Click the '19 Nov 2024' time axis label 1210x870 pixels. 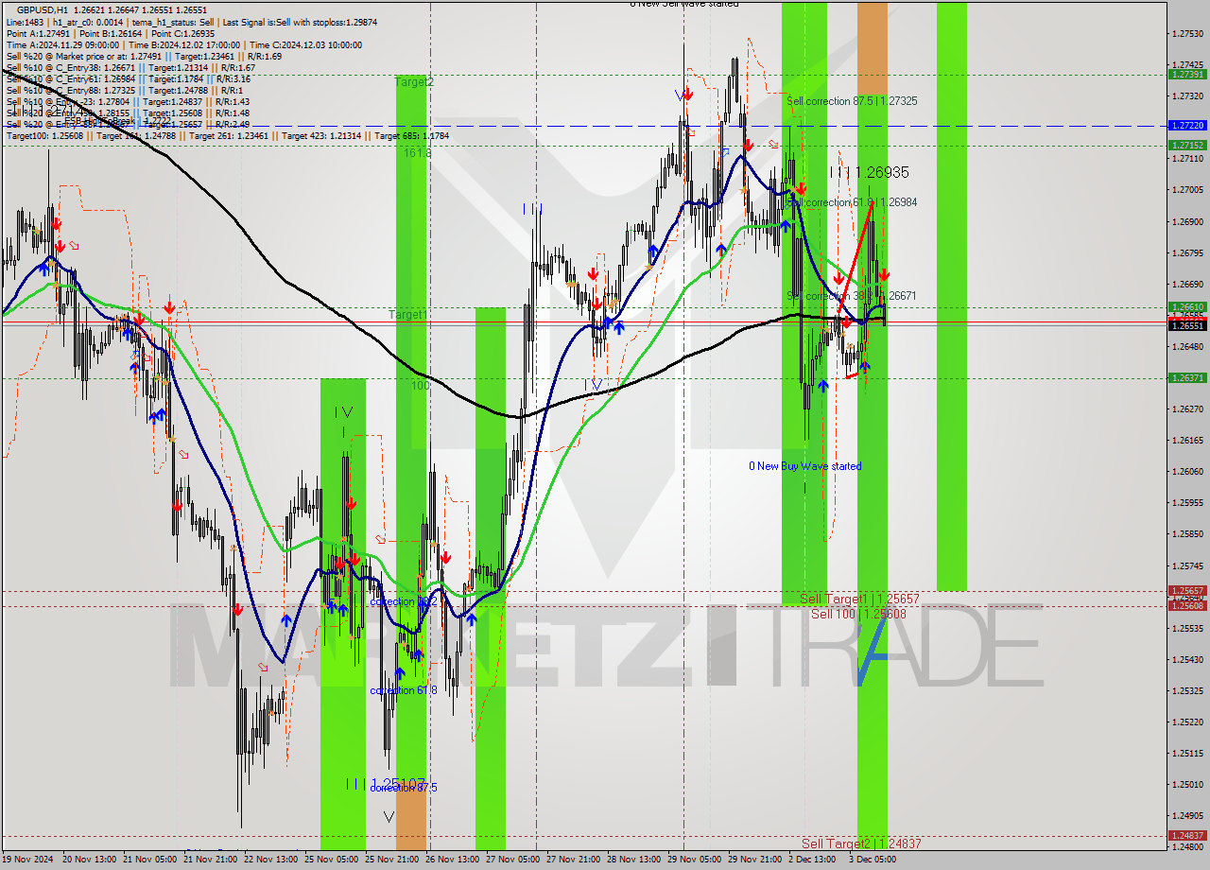pyautogui.click(x=28, y=860)
